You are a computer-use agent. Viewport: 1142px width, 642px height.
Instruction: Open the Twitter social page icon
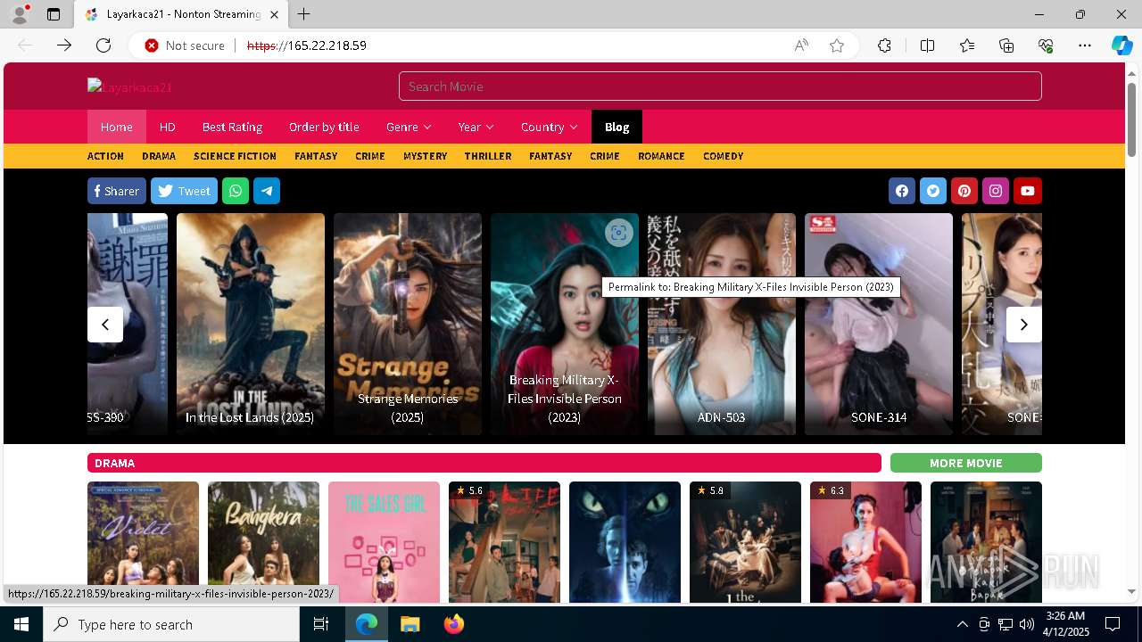coord(933,191)
